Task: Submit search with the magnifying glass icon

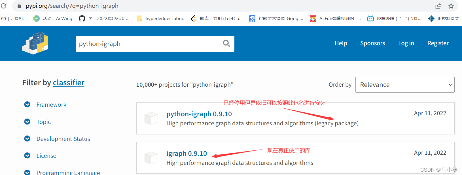Action: [x=226, y=43]
